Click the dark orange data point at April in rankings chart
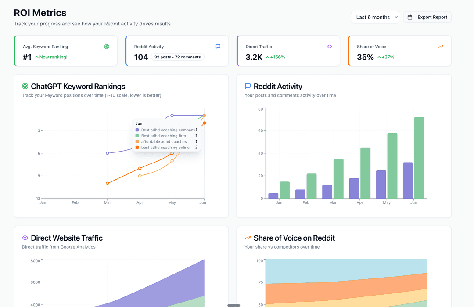Image resolution: width=474 pixels, height=307 pixels. pos(140,168)
